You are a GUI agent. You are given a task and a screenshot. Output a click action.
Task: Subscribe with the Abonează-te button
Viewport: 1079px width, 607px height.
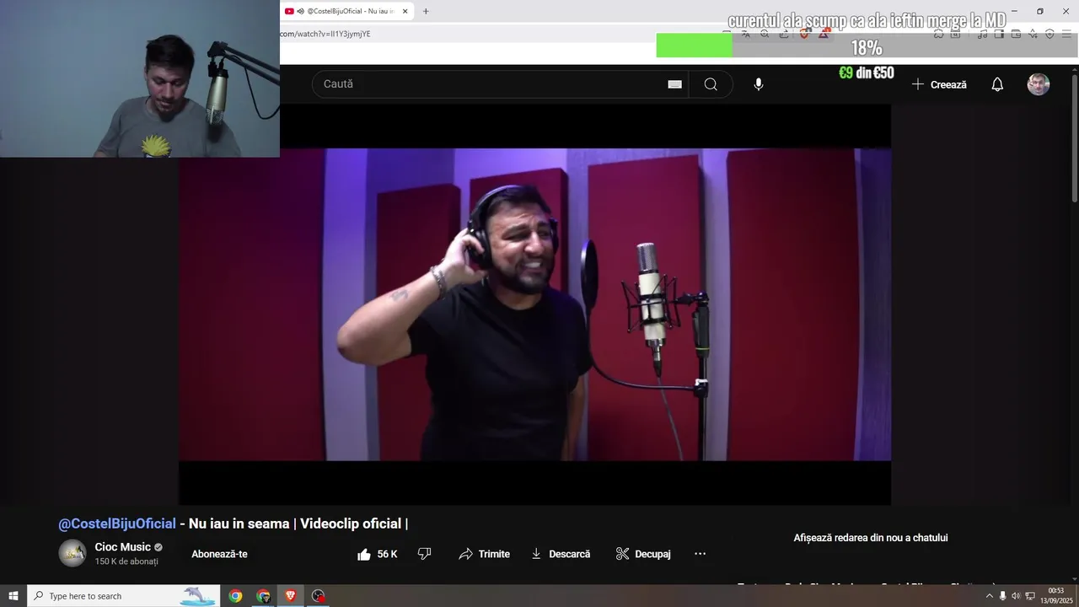pos(219,554)
